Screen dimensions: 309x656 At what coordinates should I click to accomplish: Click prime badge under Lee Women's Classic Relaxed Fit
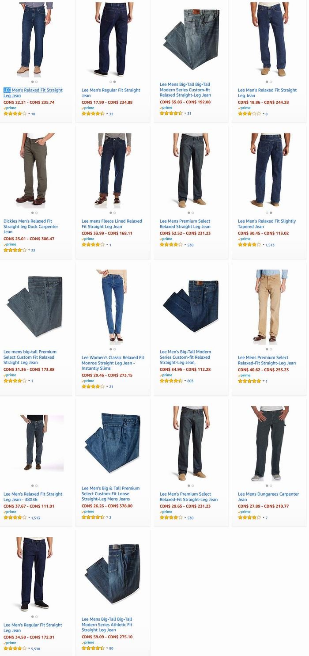pyautogui.click(x=88, y=381)
